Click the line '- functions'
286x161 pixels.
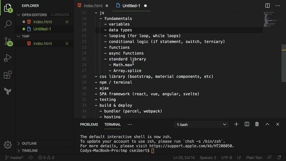[x=117, y=47]
